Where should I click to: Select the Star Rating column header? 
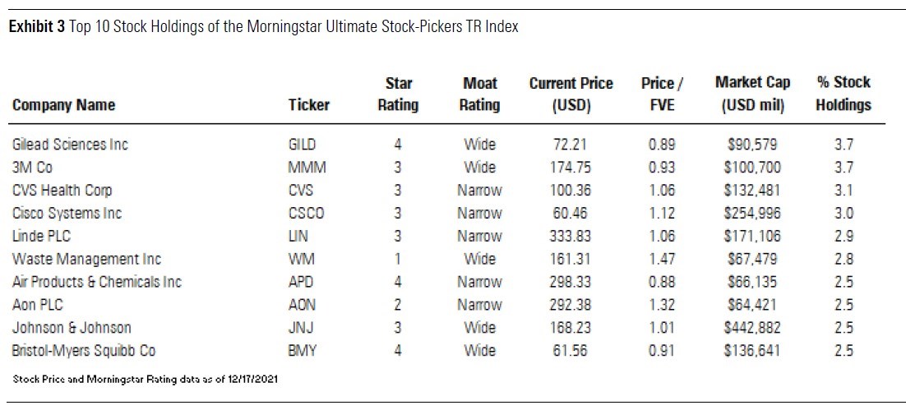coord(401,94)
